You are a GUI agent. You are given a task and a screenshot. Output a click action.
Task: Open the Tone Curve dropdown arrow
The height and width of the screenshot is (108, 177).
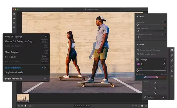[166, 97]
